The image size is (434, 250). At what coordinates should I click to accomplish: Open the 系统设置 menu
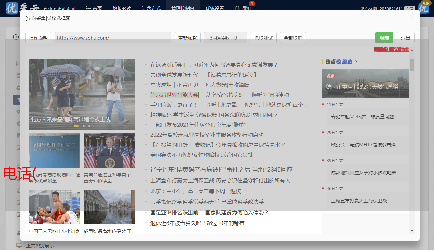click(215, 8)
